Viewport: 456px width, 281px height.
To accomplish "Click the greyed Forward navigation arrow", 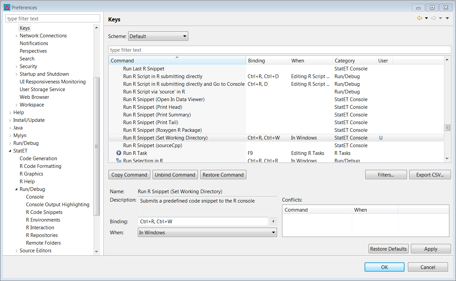I will click(x=434, y=18).
